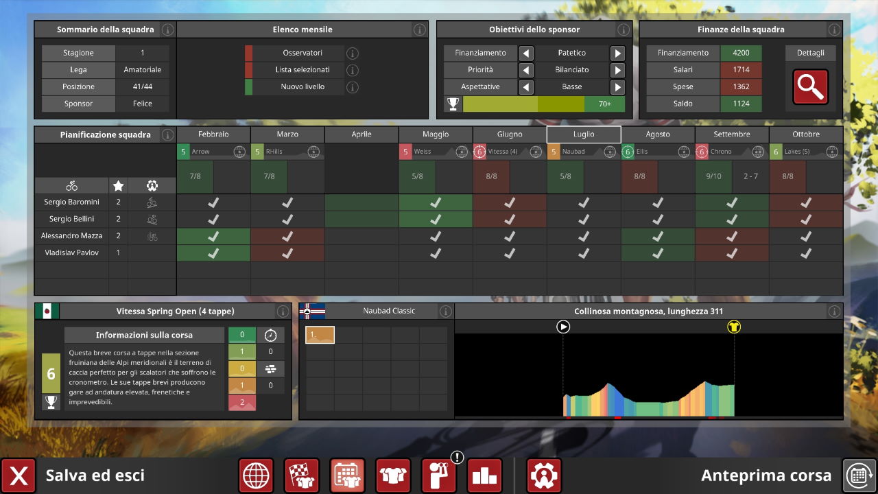This screenshot has height=494, width=878.
Task: Open the team jerseys roster icon
Action: pyautogui.click(x=393, y=475)
